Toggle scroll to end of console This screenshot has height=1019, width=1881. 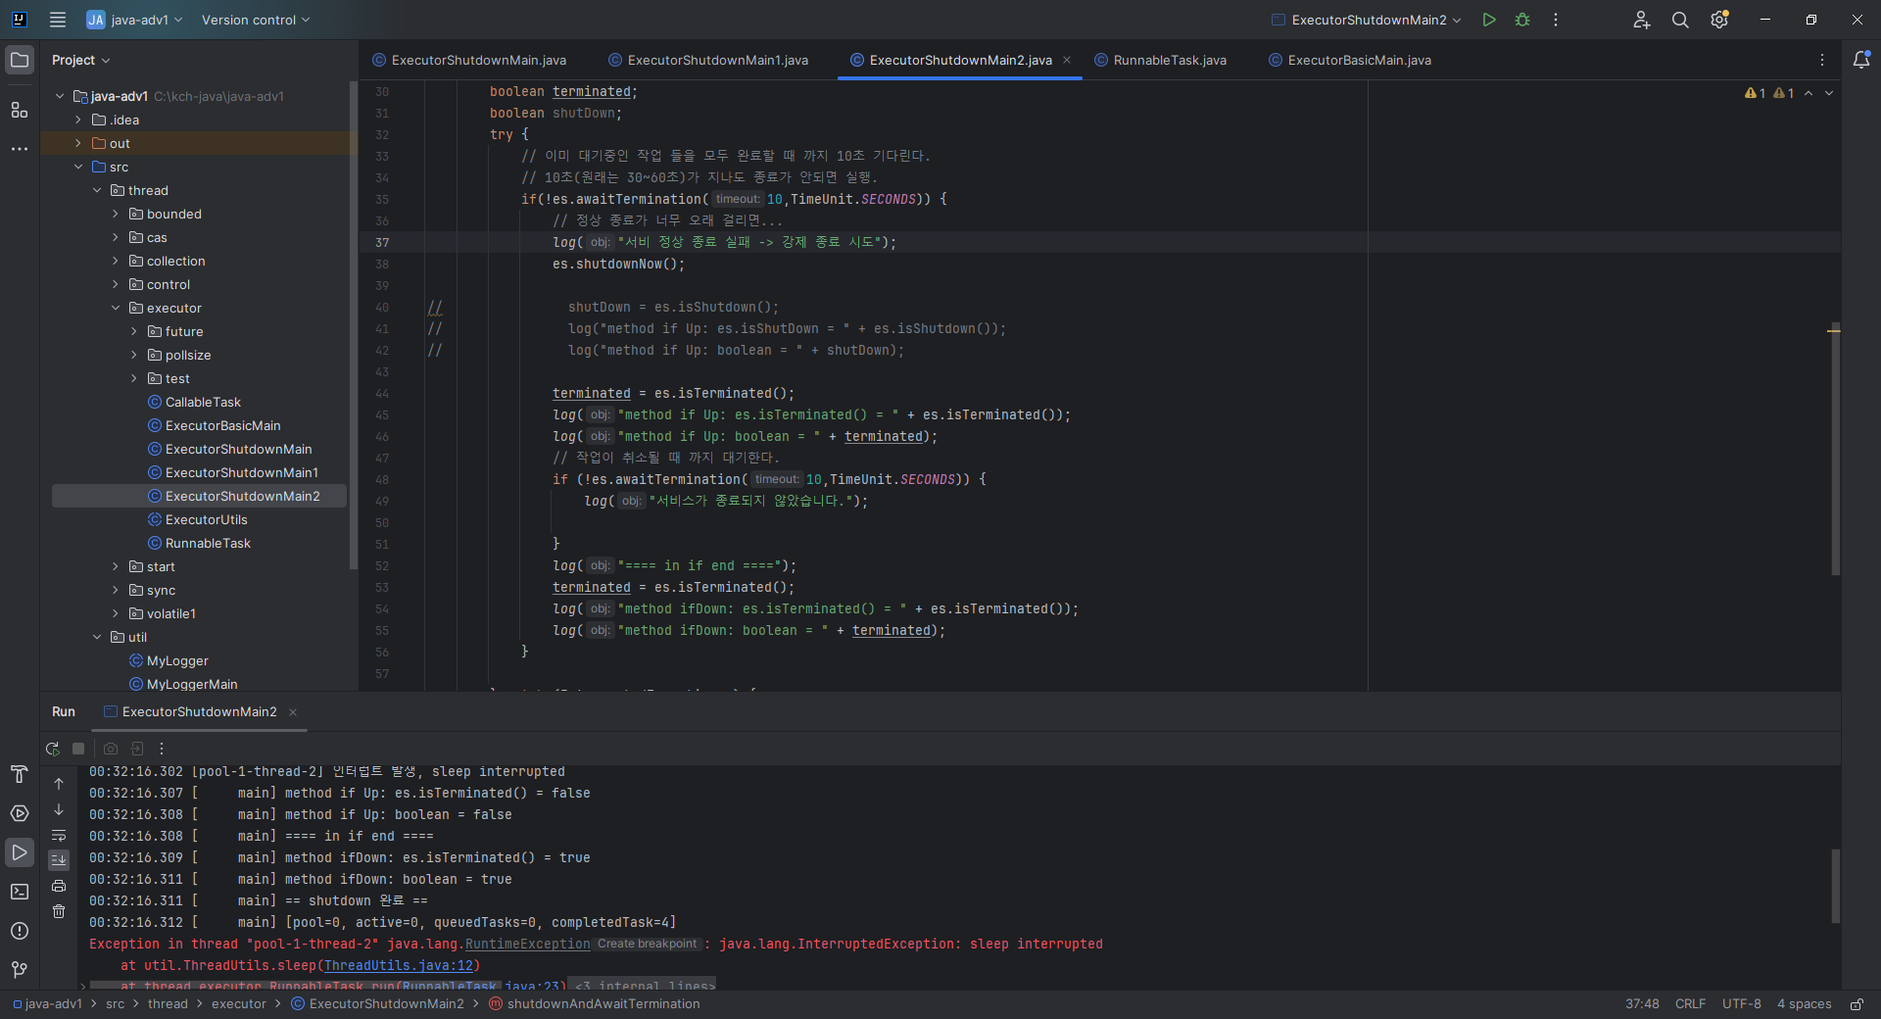pyautogui.click(x=59, y=860)
